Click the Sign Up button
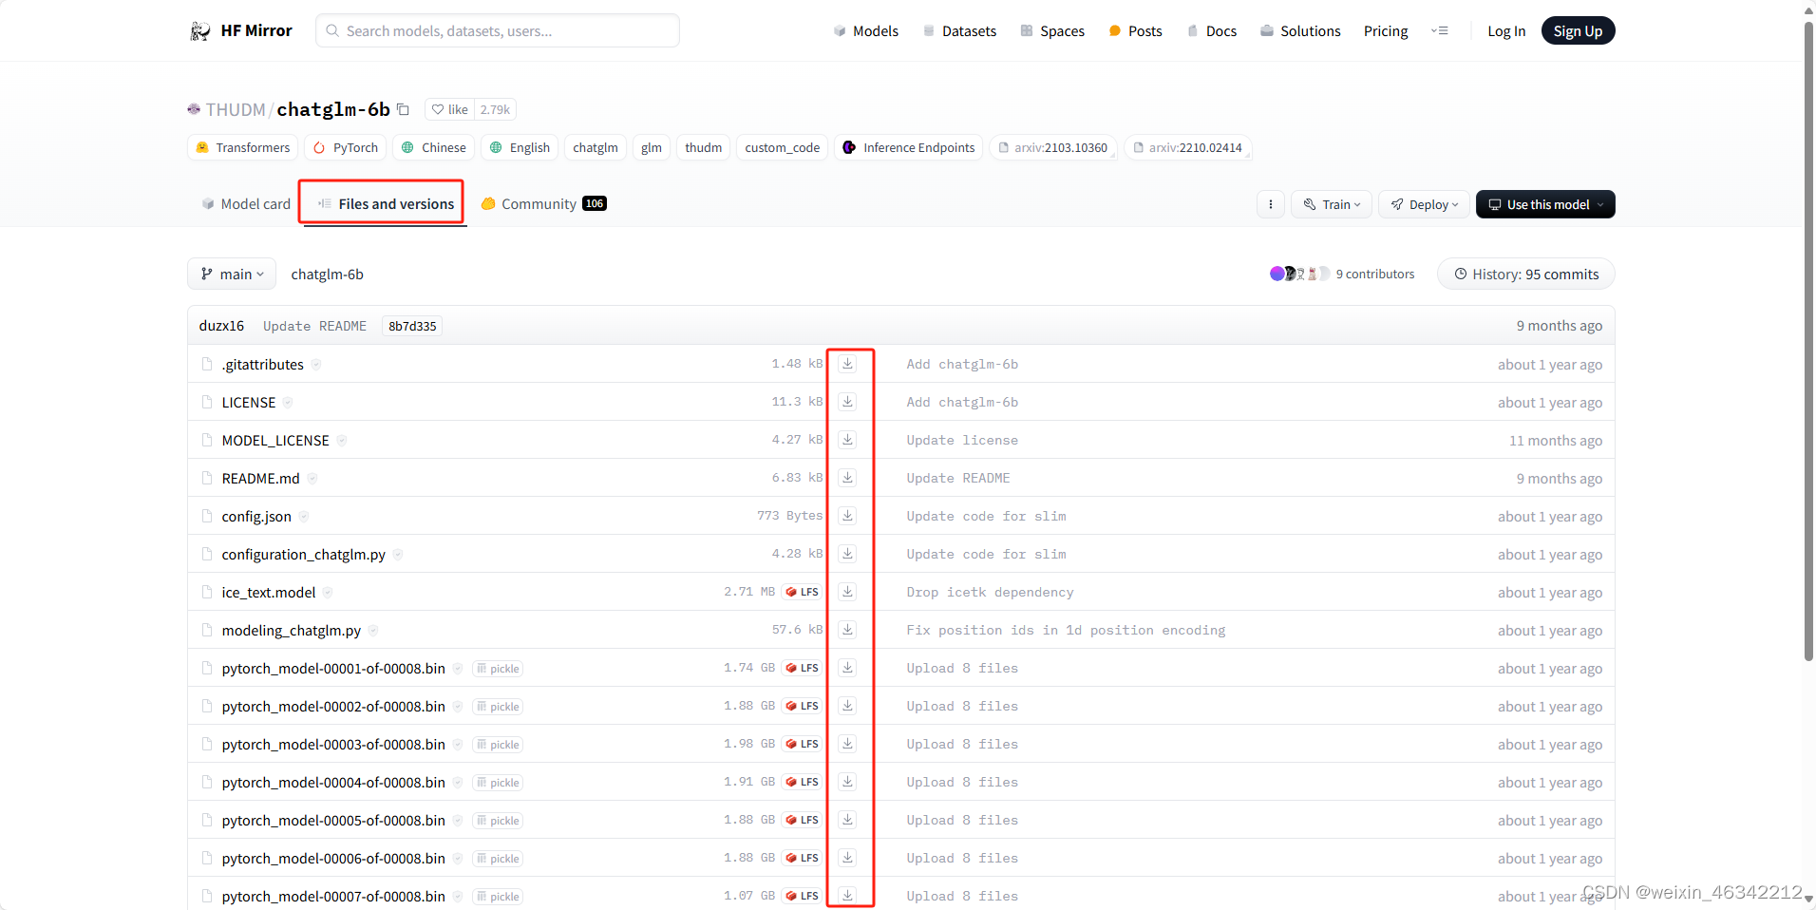The width and height of the screenshot is (1816, 910). tap(1578, 30)
